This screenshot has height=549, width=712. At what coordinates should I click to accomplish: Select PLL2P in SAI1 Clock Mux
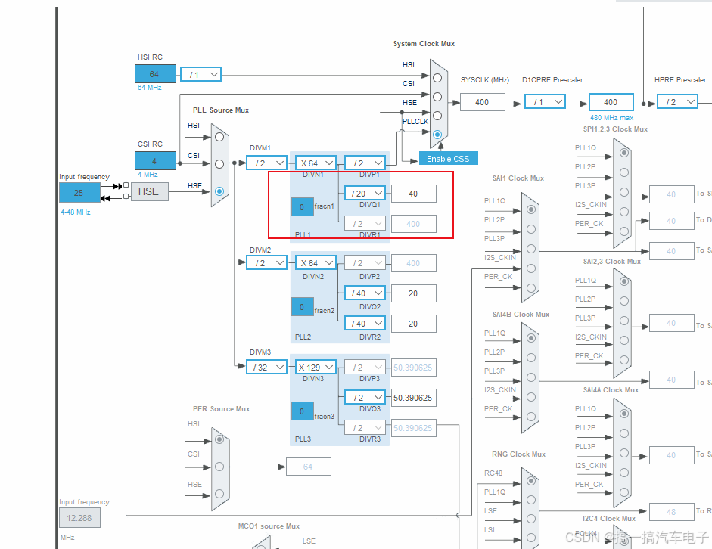pyautogui.click(x=531, y=229)
